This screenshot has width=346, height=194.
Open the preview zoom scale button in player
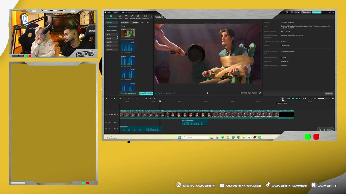click(244, 93)
